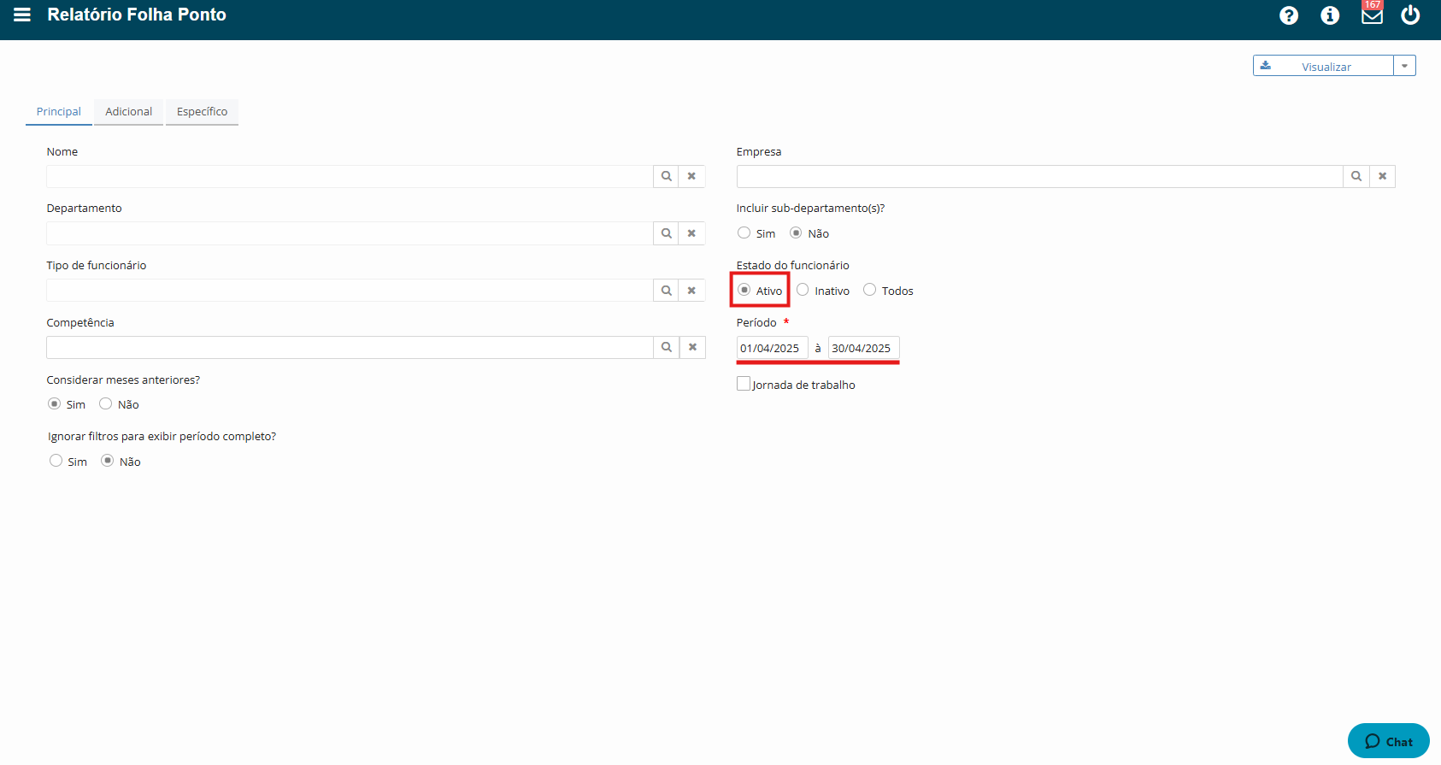Clear the Nome field with X
1441x765 pixels.
(692, 176)
